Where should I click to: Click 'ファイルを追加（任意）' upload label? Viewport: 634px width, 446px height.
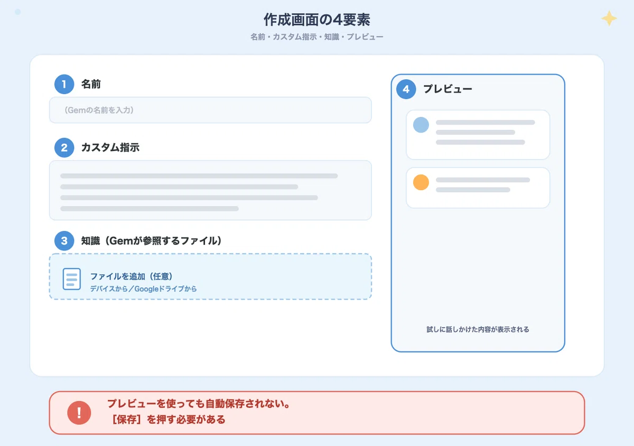132,276
